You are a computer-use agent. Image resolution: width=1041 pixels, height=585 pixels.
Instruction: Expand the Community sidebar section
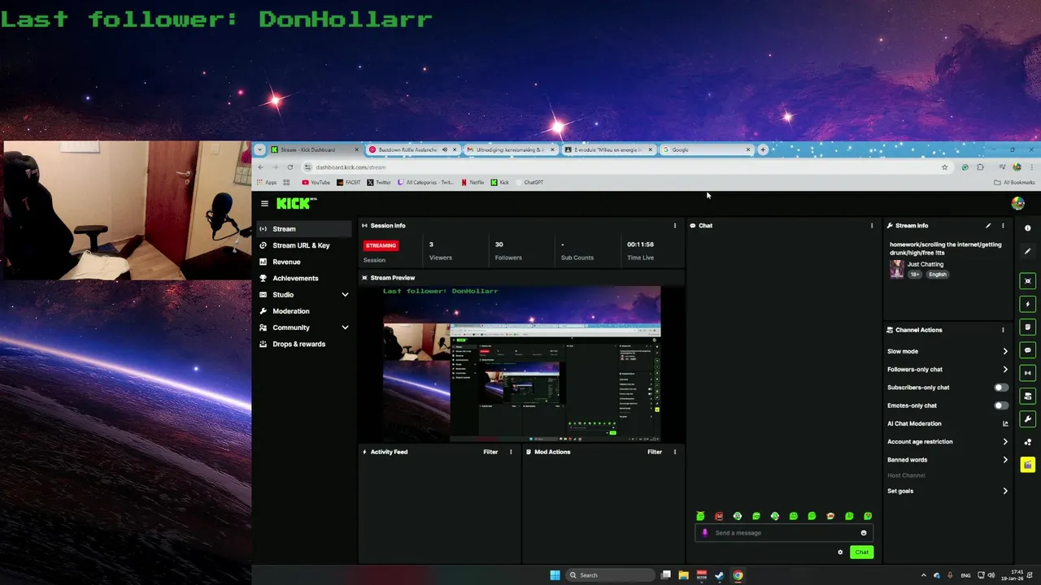pos(345,327)
